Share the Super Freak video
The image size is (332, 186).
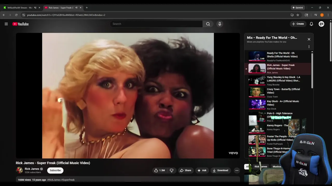pos(185,171)
